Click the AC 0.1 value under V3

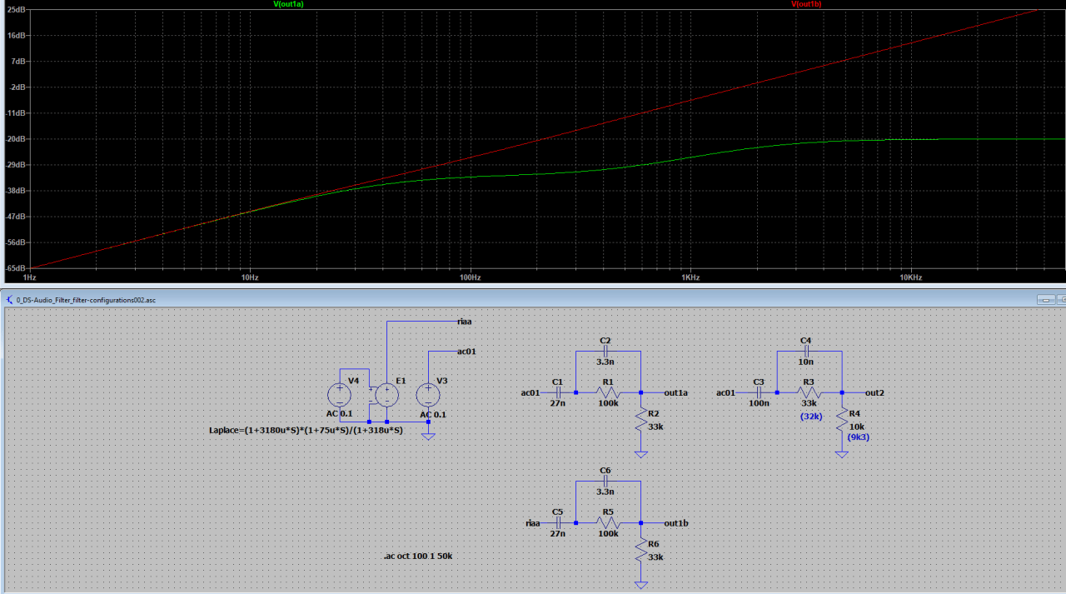coord(432,414)
